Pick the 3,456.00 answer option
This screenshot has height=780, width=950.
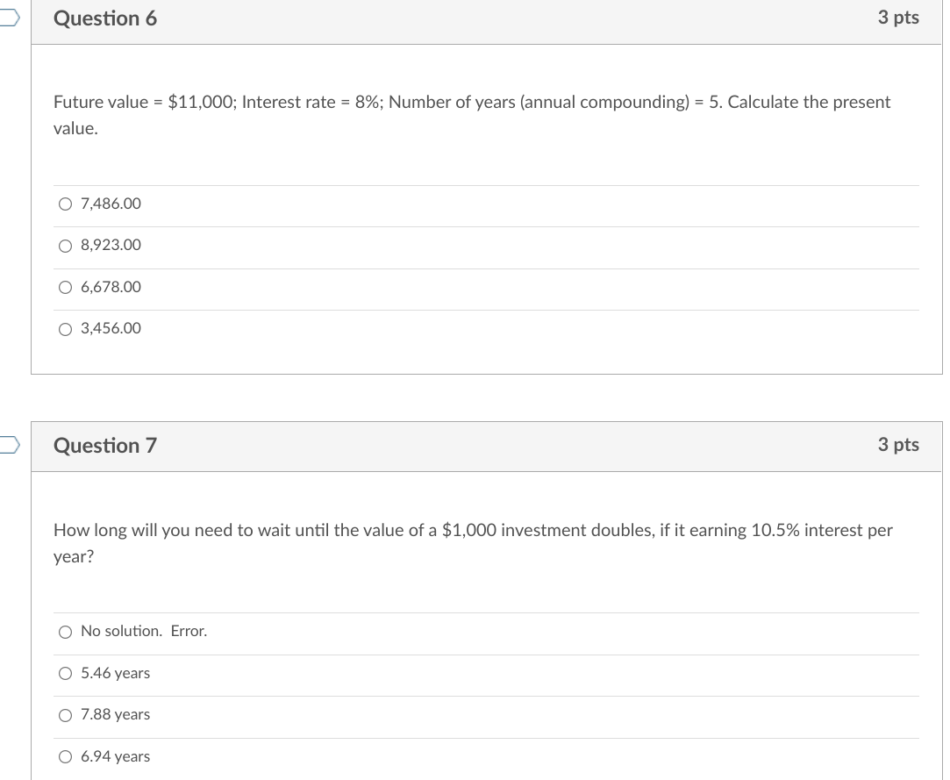109,328
